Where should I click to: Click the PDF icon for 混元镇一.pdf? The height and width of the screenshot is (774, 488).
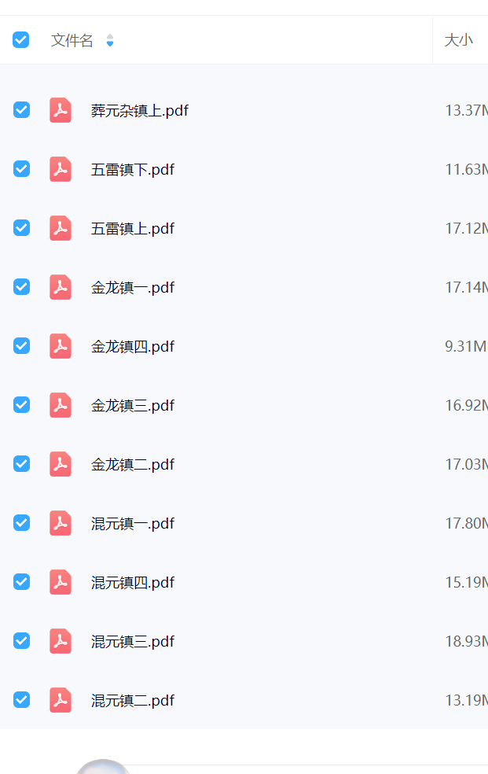tap(61, 523)
